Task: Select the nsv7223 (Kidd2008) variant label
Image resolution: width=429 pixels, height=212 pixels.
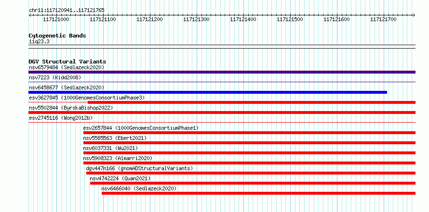Action: tap(55, 77)
